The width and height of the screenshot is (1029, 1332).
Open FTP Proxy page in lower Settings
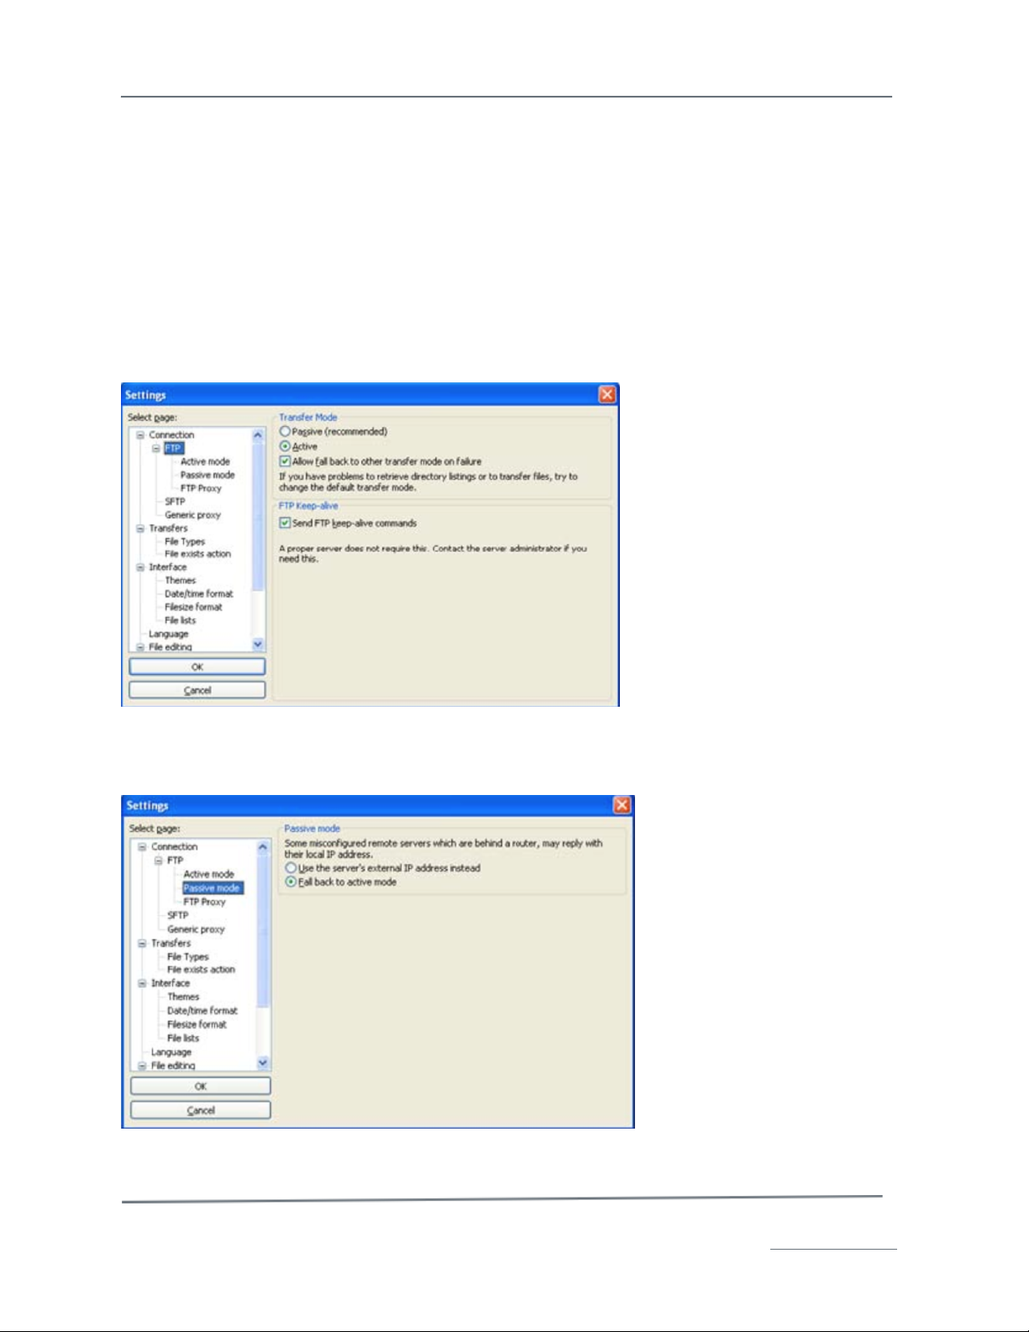click(x=204, y=902)
